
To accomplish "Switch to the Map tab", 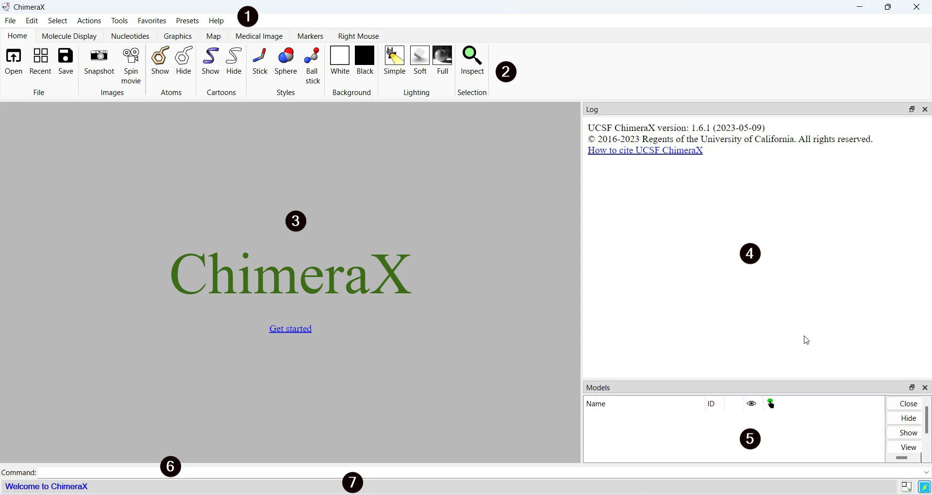I will 214,36.
